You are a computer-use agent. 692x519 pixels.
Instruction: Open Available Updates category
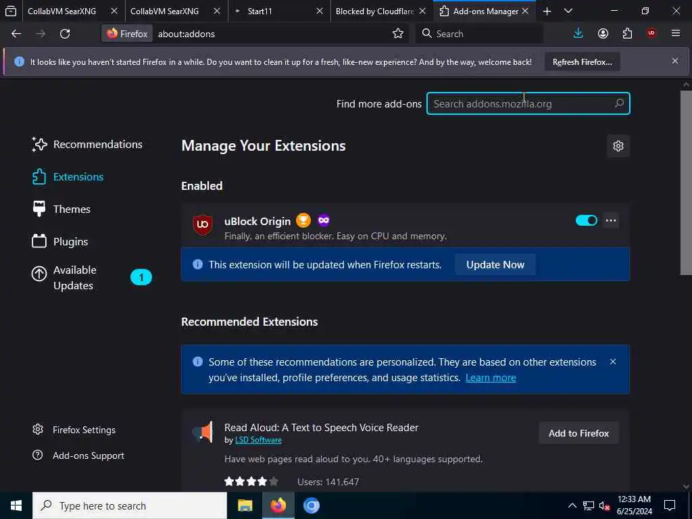click(91, 278)
